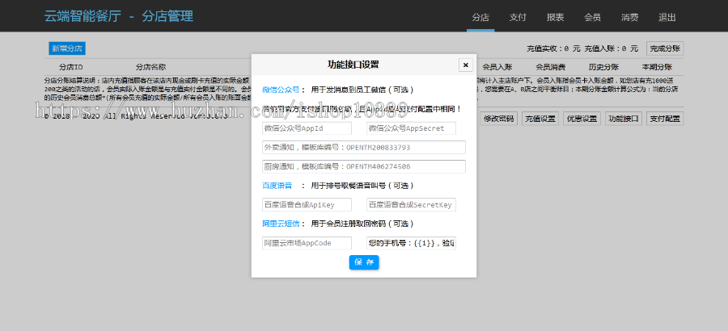
Task: Click the 外卖通知 template number field
Action: [x=364, y=148]
